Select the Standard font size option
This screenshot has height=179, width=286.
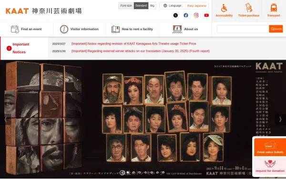click(x=141, y=6)
